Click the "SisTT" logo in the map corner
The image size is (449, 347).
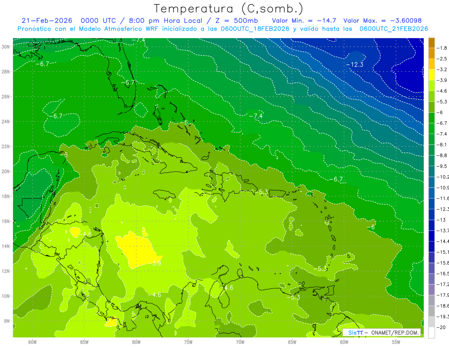(x=355, y=332)
